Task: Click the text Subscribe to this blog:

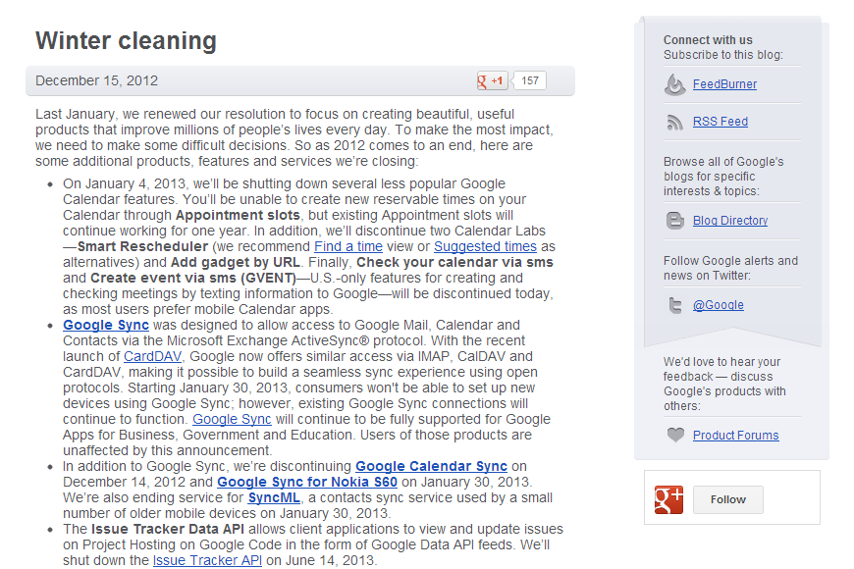Action: coord(722,55)
